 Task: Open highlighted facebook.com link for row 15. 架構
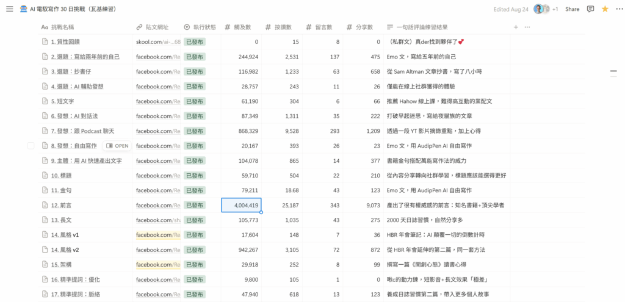[158, 265]
